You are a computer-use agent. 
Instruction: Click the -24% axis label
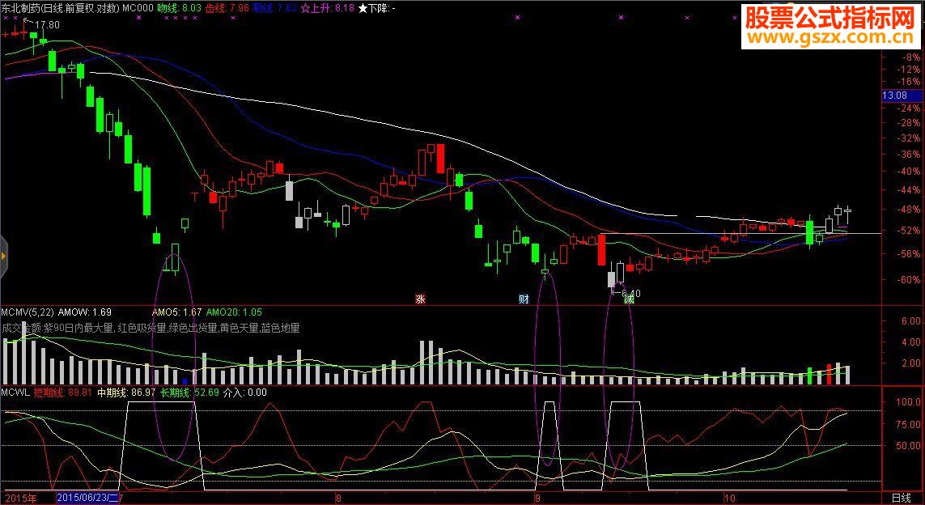click(x=908, y=108)
